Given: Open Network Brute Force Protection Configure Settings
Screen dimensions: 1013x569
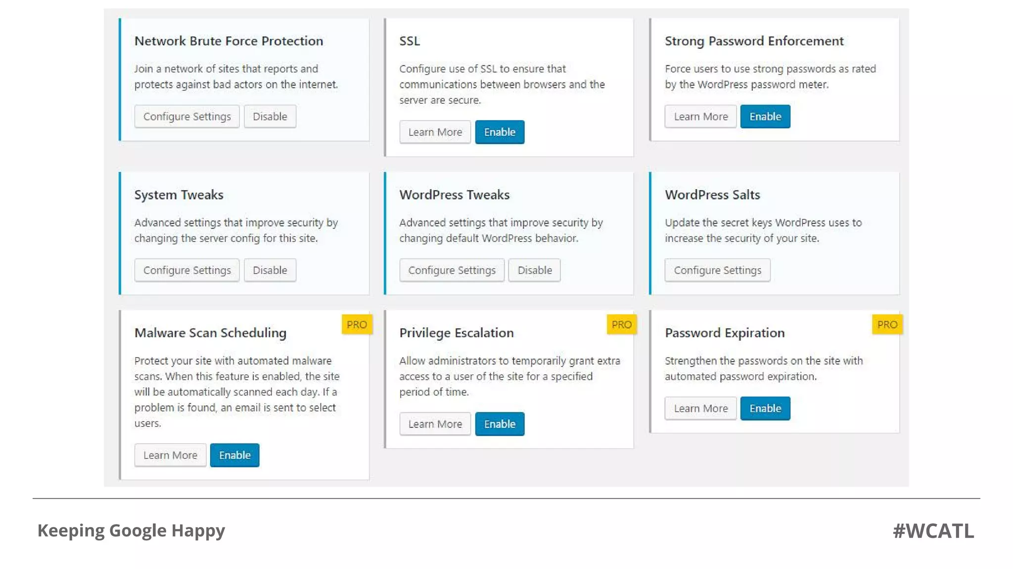Looking at the screenshot, I should tap(186, 117).
